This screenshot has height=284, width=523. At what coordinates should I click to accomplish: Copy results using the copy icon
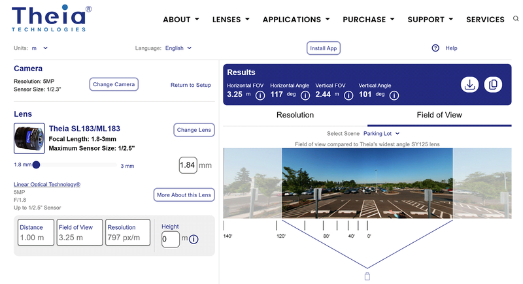click(x=493, y=85)
